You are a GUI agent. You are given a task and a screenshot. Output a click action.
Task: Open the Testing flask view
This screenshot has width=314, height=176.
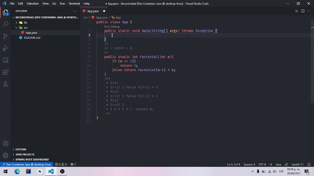click(5, 84)
